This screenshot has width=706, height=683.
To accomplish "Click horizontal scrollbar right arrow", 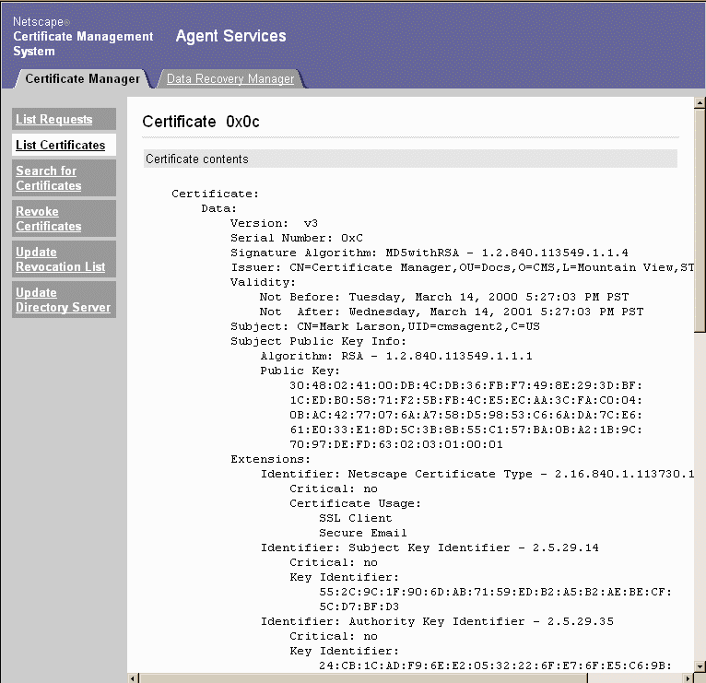I will point(688,678).
